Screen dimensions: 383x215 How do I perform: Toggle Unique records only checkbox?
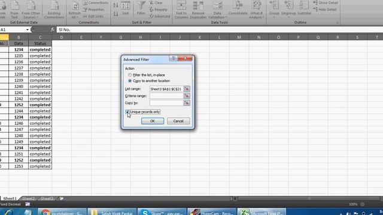[127, 112]
